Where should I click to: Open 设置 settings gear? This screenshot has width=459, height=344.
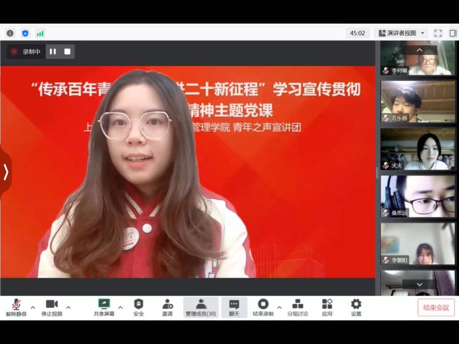[x=356, y=308]
